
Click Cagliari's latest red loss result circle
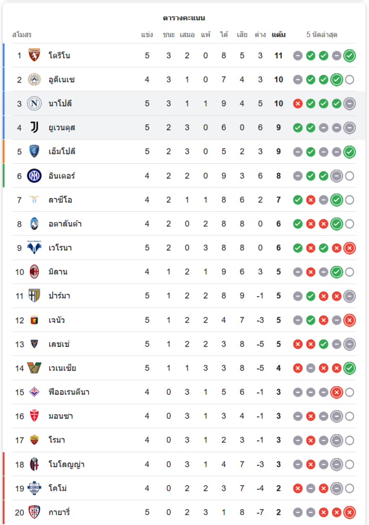tap(350, 512)
